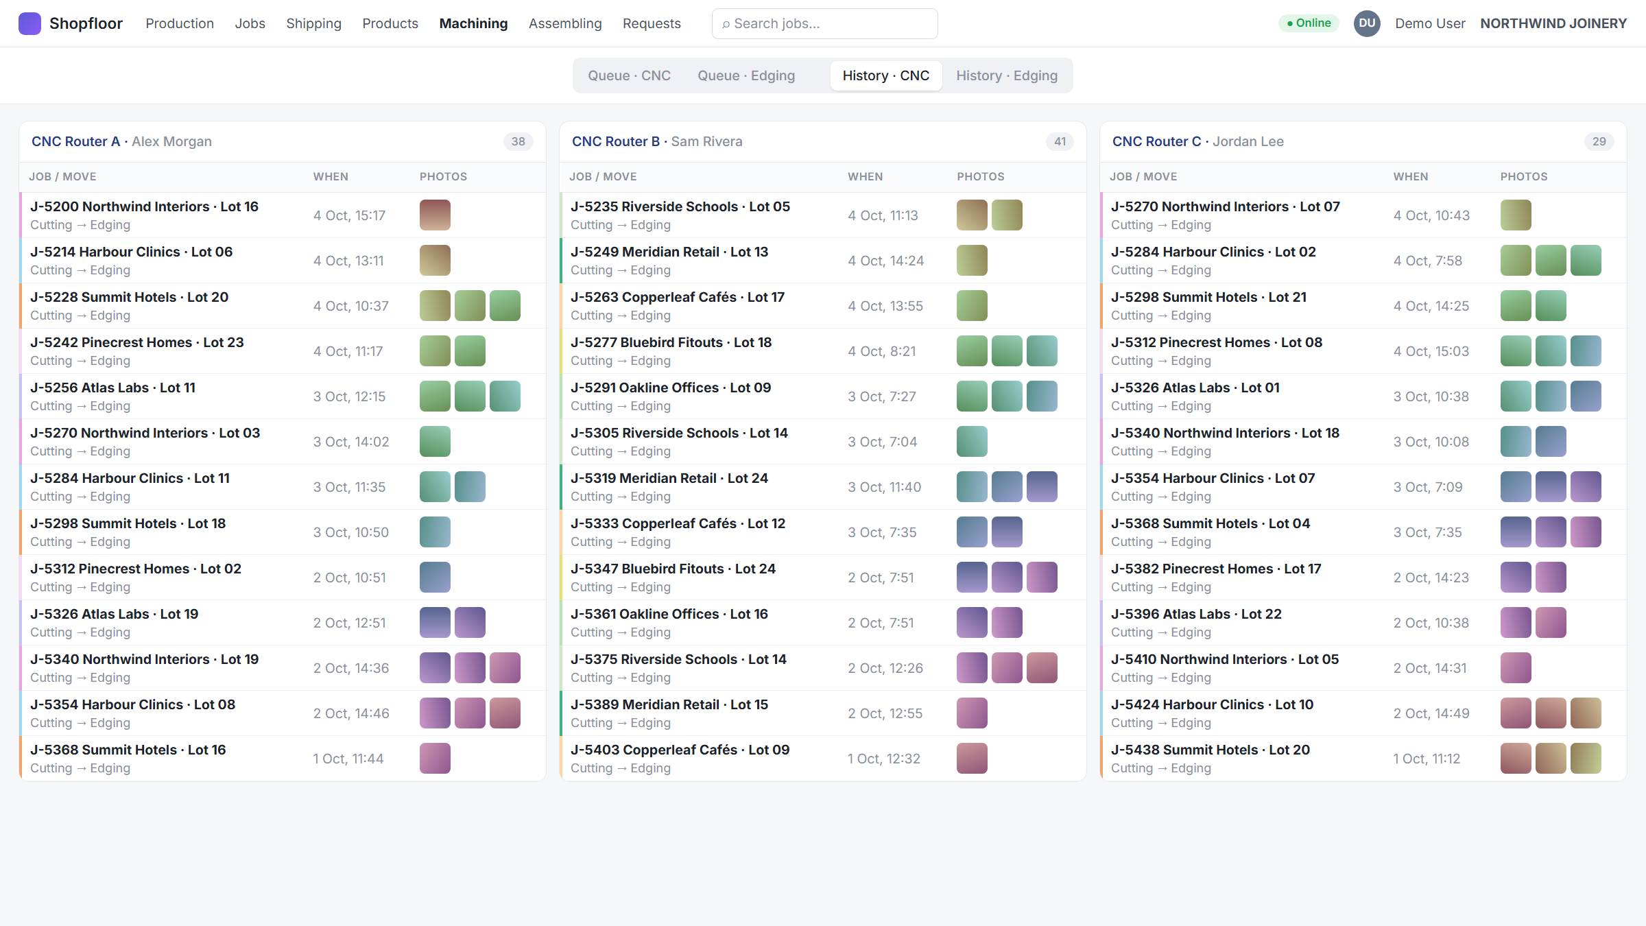Viewport: 1646px width, 926px height.
Task: Select the J-5319 Meridian Retail · Lot 24 row
Action: click(823, 487)
